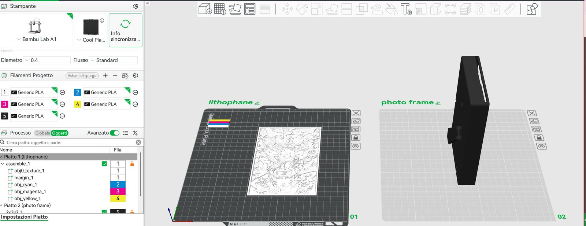Open the Assembly view puzzle icon
This screenshot has width=586, height=226.
532,9
